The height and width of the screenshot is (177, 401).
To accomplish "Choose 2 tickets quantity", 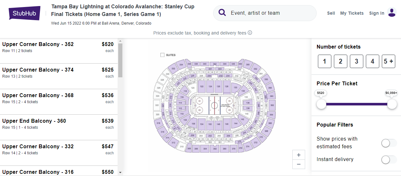I will click(x=341, y=61).
